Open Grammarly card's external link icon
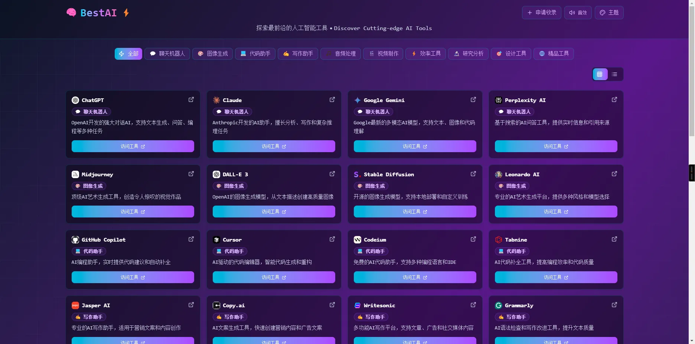The width and height of the screenshot is (695, 344). tap(614, 305)
